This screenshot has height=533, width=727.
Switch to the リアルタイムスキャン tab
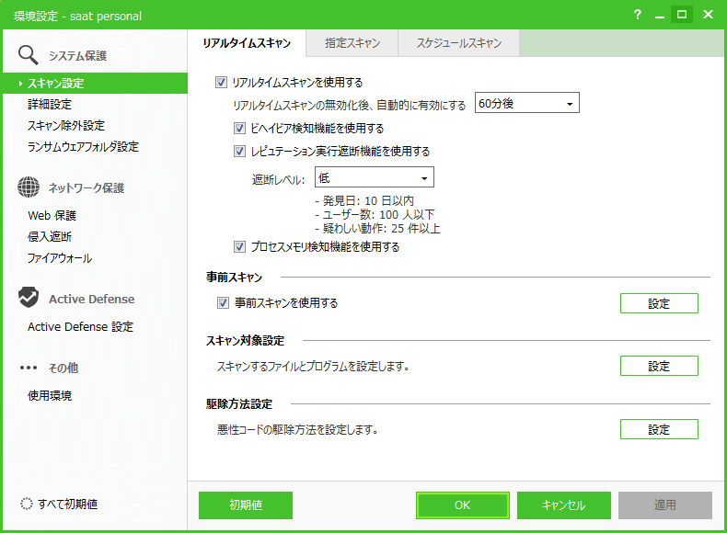[247, 43]
